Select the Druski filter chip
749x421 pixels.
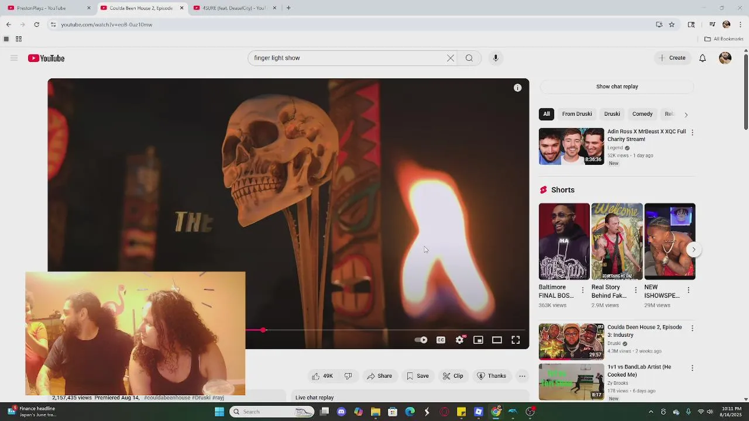pos(612,114)
